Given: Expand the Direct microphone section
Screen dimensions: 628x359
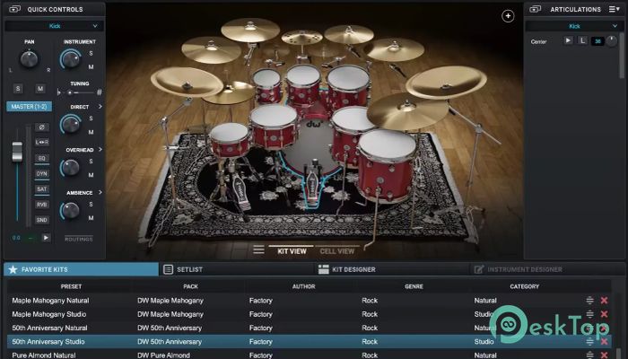Looking at the screenshot, I should click(100, 107).
